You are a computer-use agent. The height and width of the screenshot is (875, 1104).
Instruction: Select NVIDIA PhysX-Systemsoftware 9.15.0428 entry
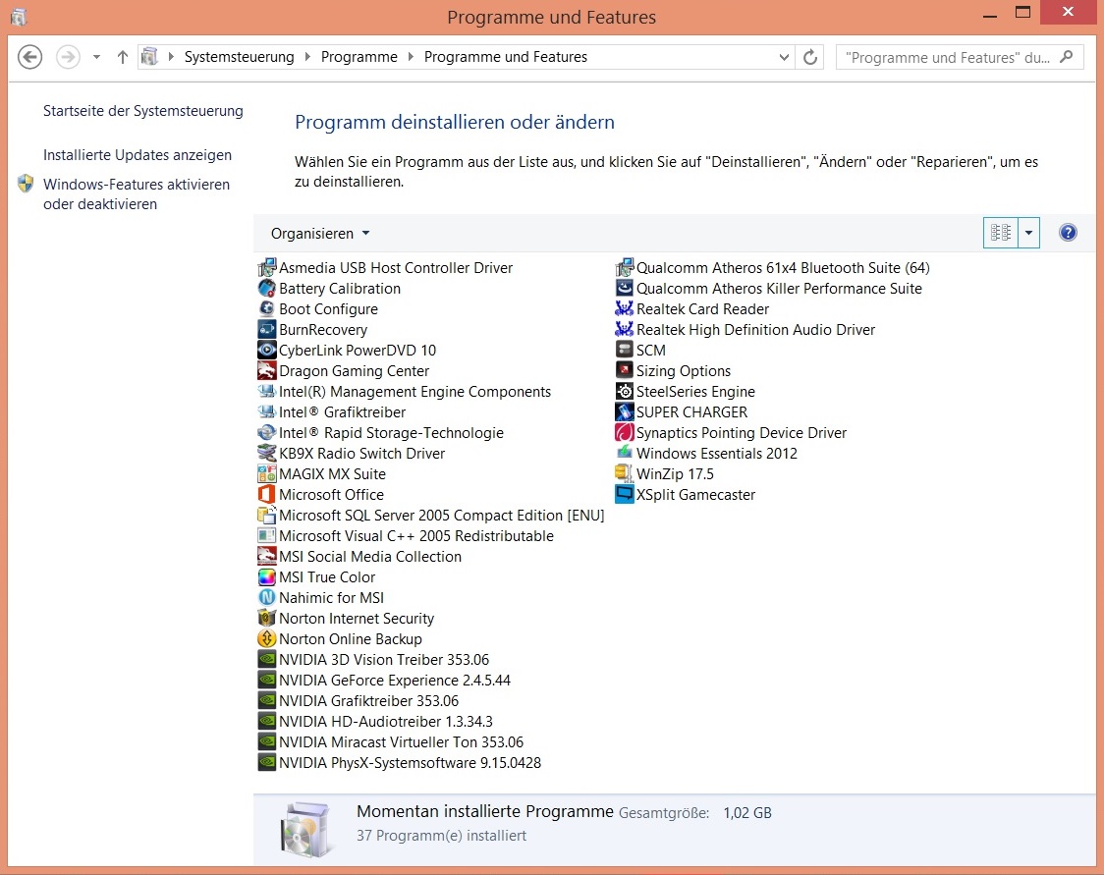pyautogui.click(x=400, y=762)
